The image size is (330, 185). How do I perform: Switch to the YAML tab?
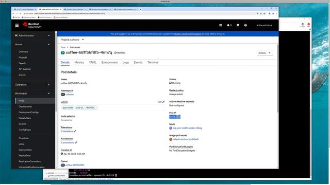(93, 63)
